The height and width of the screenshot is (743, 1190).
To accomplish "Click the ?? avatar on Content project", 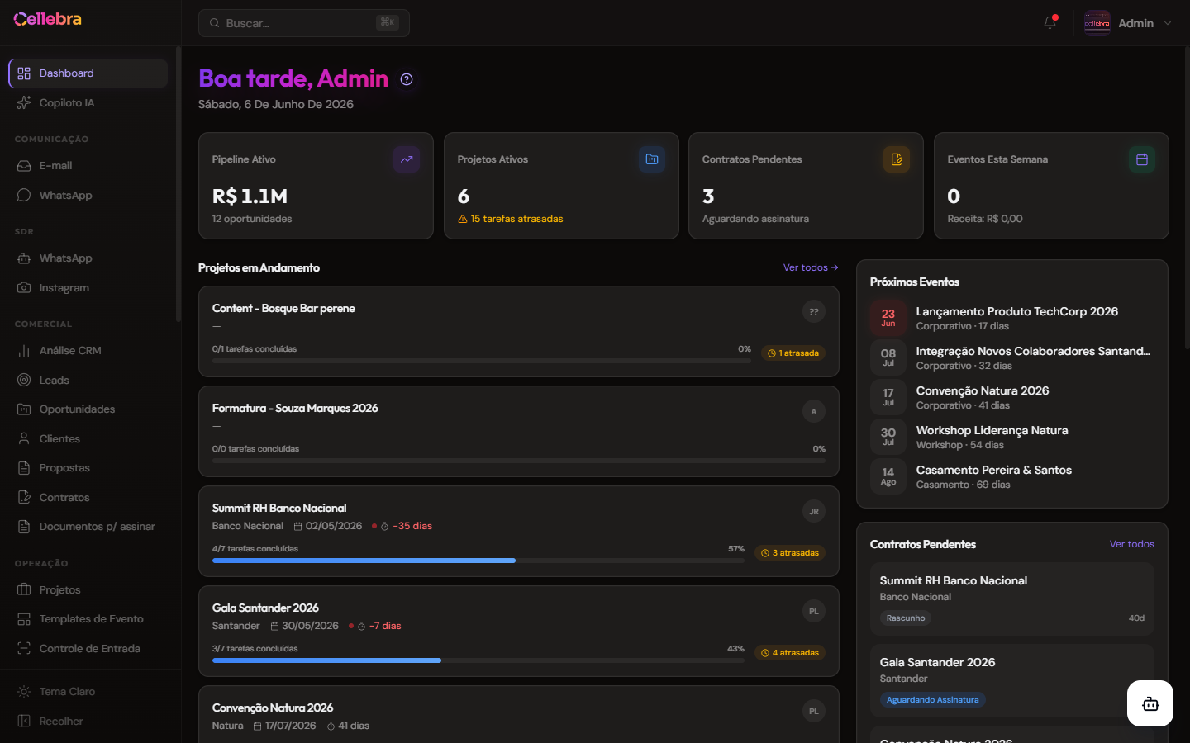I will pyautogui.click(x=814, y=312).
